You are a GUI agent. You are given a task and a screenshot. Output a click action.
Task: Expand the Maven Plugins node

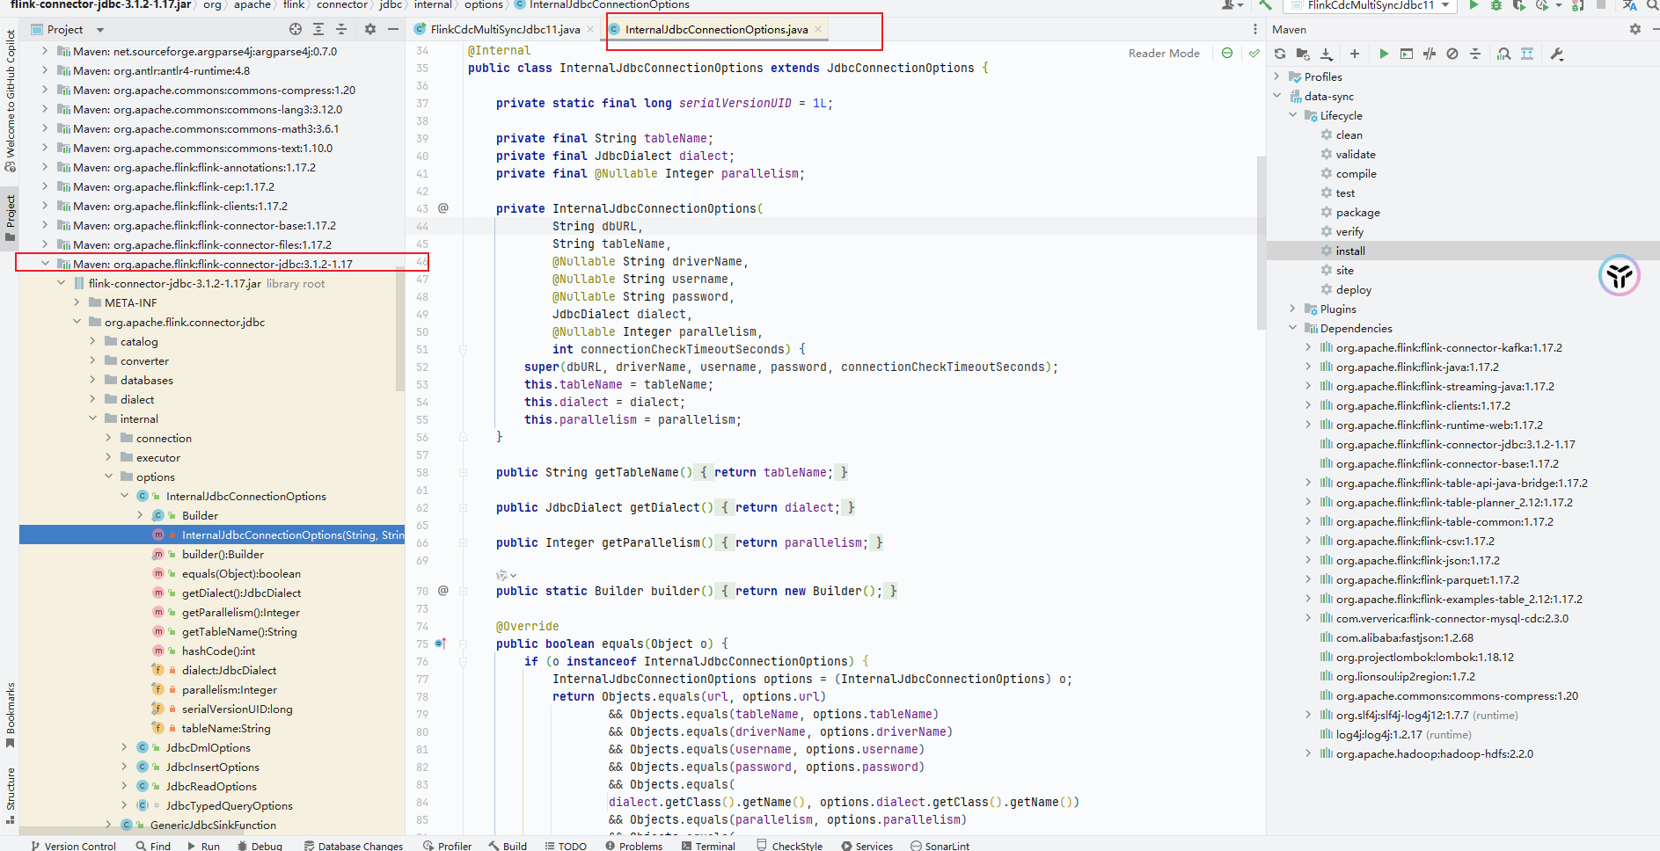point(1292,309)
